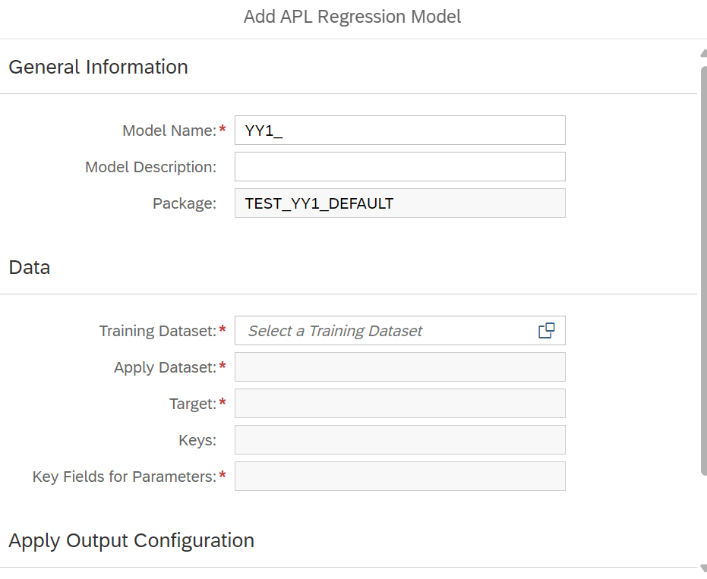Click into the Model Name input with YY1_

pos(400,131)
